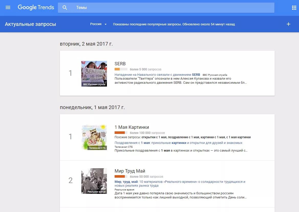Open the SERB trending query title
Viewport: 299px width, 212px height.
120,64
